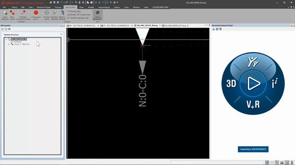Click expand-all icon in Edit symbol panel
This screenshot has height=165, width=295.
[x=6, y=29]
